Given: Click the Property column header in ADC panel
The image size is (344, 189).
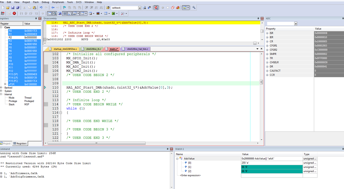Looking at the screenshot, I should tap(290, 29).
